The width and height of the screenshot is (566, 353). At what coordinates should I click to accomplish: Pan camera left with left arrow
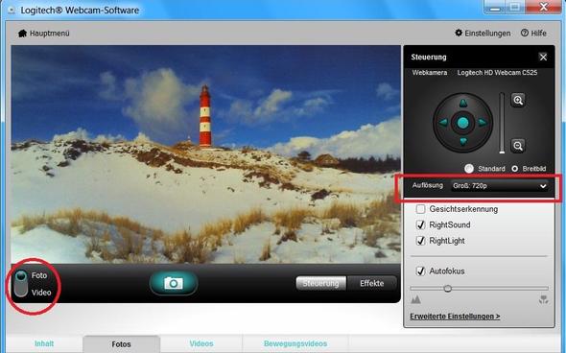pyautogui.click(x=443, y=123)
